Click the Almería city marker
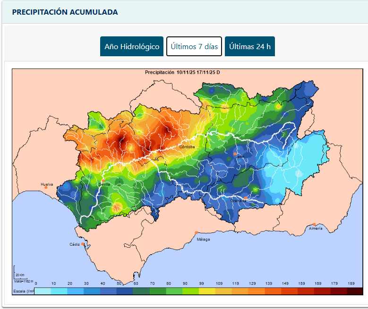 (x=314, y=224)
